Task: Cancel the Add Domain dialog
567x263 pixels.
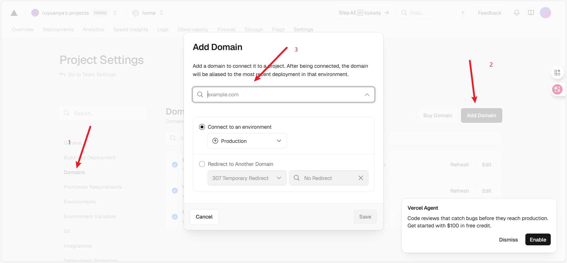Action: coord(204,217)
